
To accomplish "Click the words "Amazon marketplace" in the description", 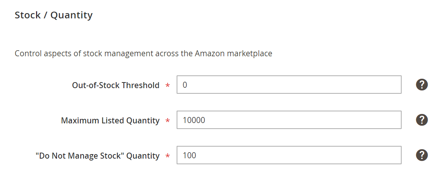I will 233,54.
